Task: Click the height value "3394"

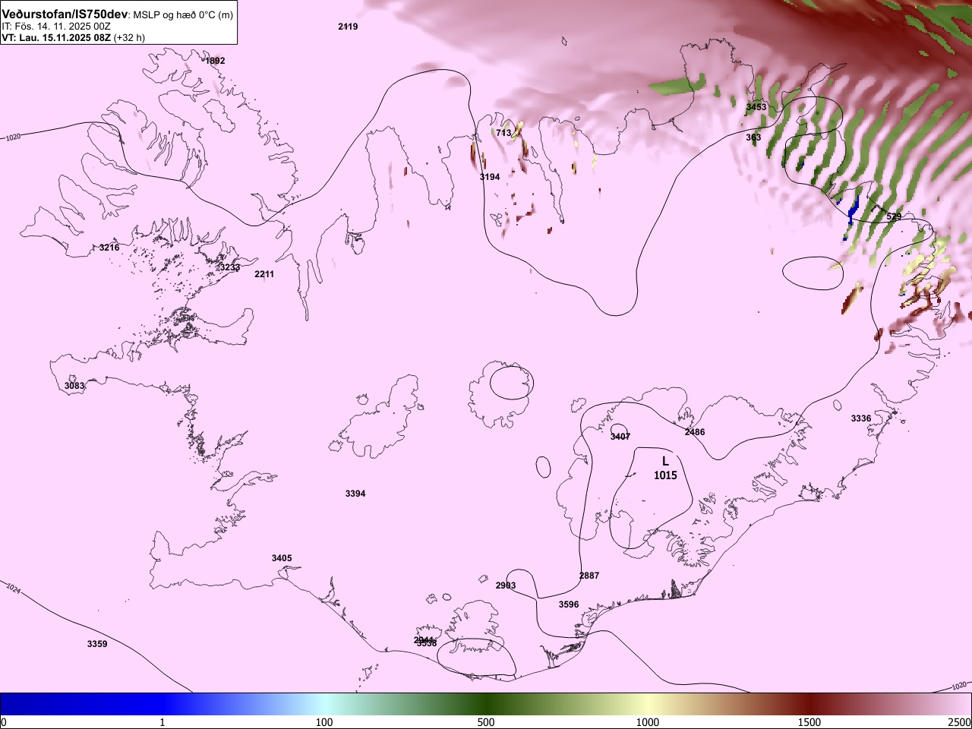Action: tap(355, 494)
